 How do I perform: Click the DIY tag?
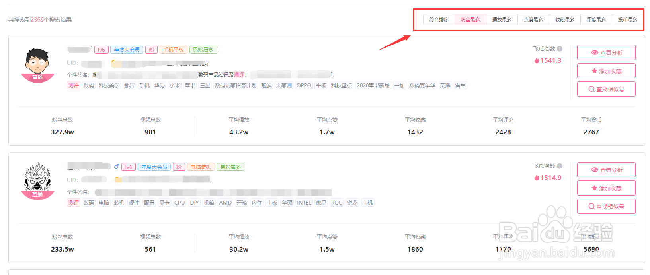(194, 203)
